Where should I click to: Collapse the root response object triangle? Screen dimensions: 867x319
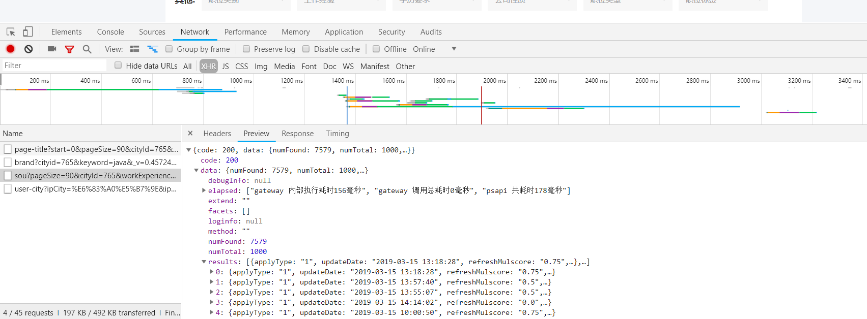coord(189,150)
